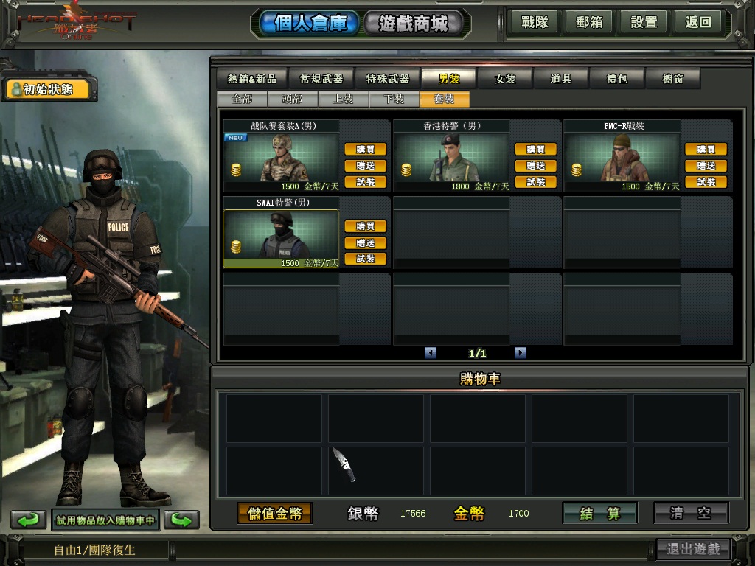
Task: Open the 熱銷&新品 category tab
Action: click(x=252, y=78)
